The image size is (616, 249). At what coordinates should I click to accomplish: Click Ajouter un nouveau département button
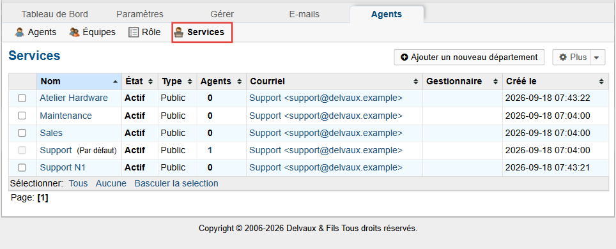pyautogui.click(x=469, y=57)
